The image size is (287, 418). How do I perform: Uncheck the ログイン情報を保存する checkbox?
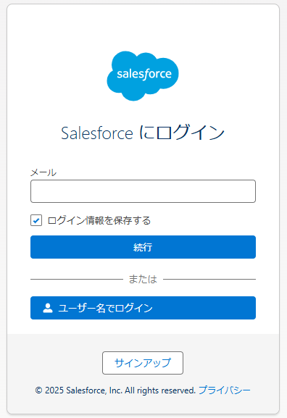point(36,220)
